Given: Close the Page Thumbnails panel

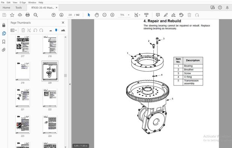Looking at the screenshot, I should pyautogui.click(x=63, y=22).
